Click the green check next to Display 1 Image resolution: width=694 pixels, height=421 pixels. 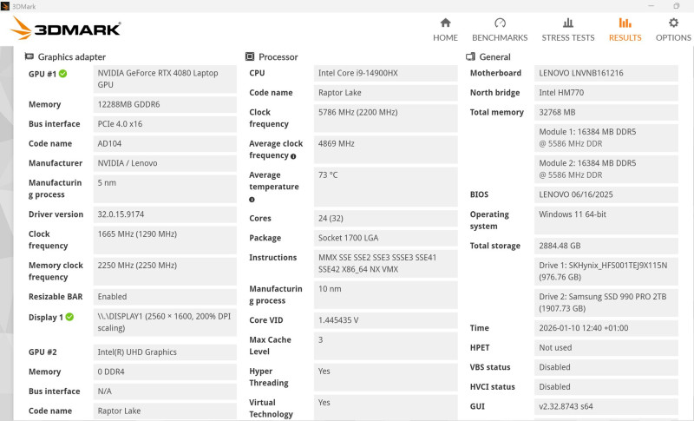(x=69, y=317)
